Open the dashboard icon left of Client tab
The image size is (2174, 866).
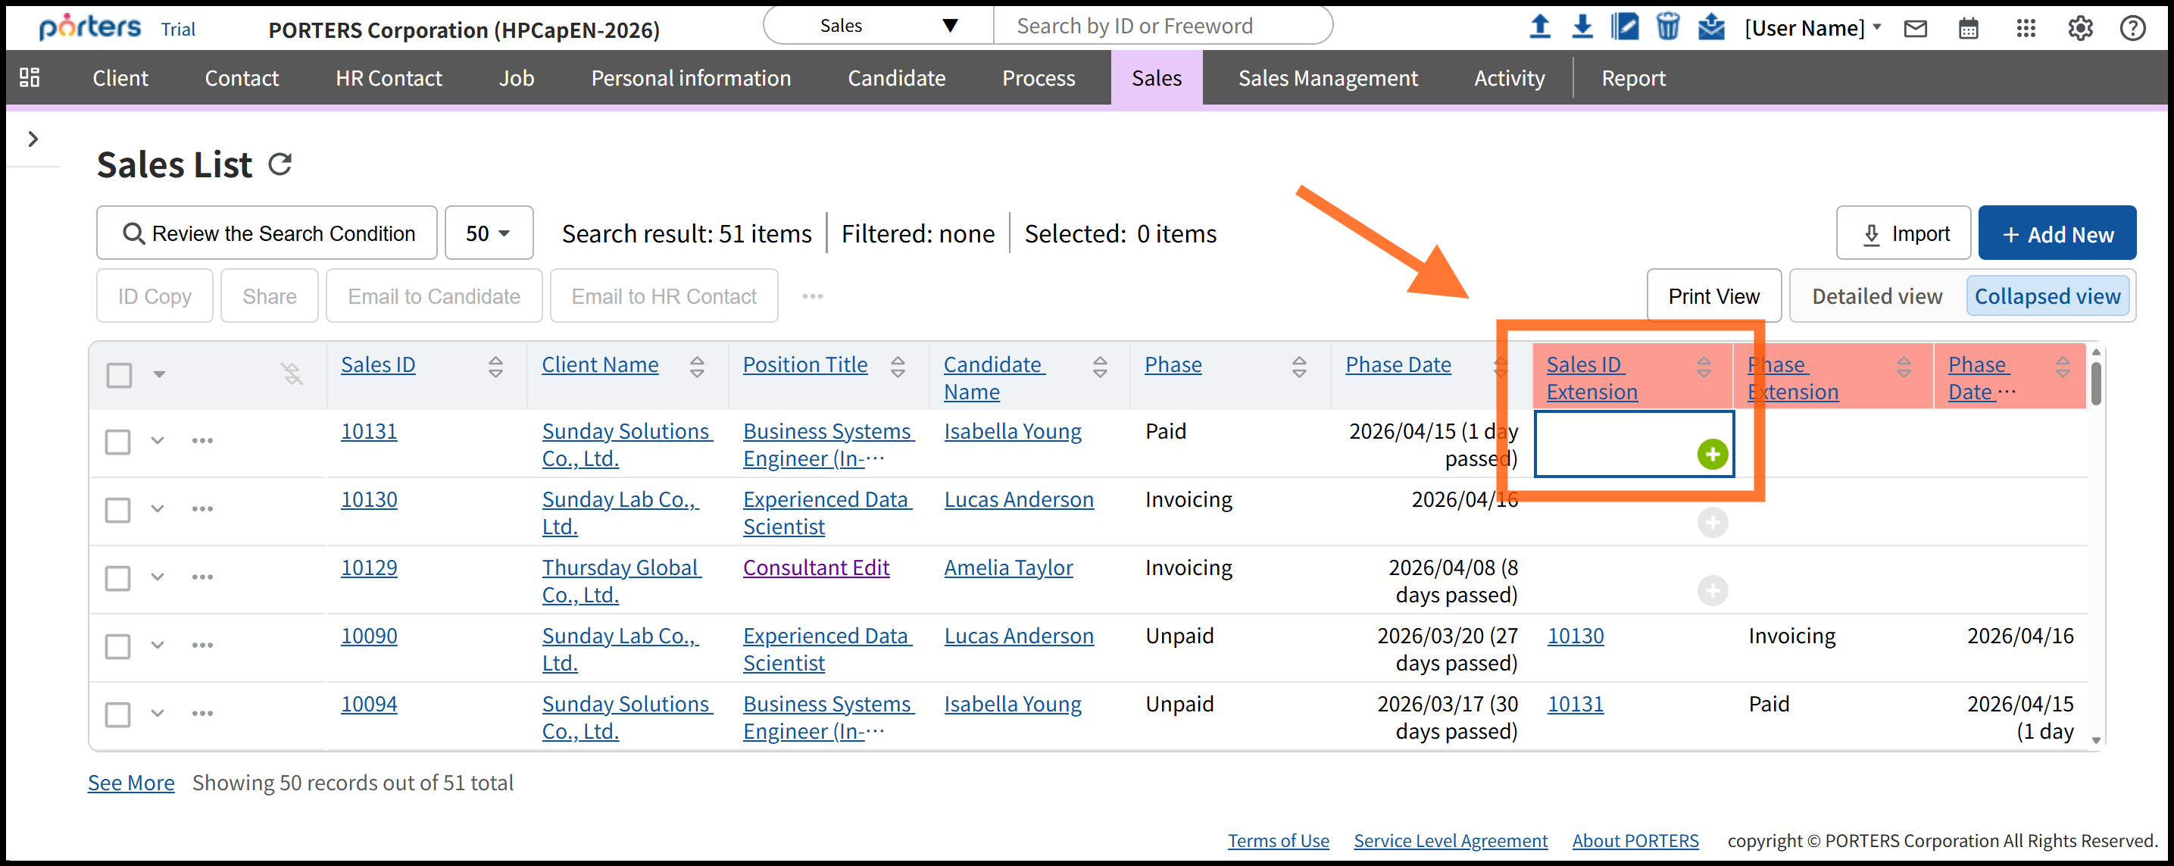30,77
